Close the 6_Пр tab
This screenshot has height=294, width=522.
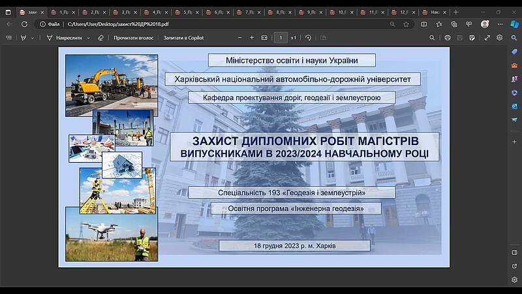click(228, 12)
